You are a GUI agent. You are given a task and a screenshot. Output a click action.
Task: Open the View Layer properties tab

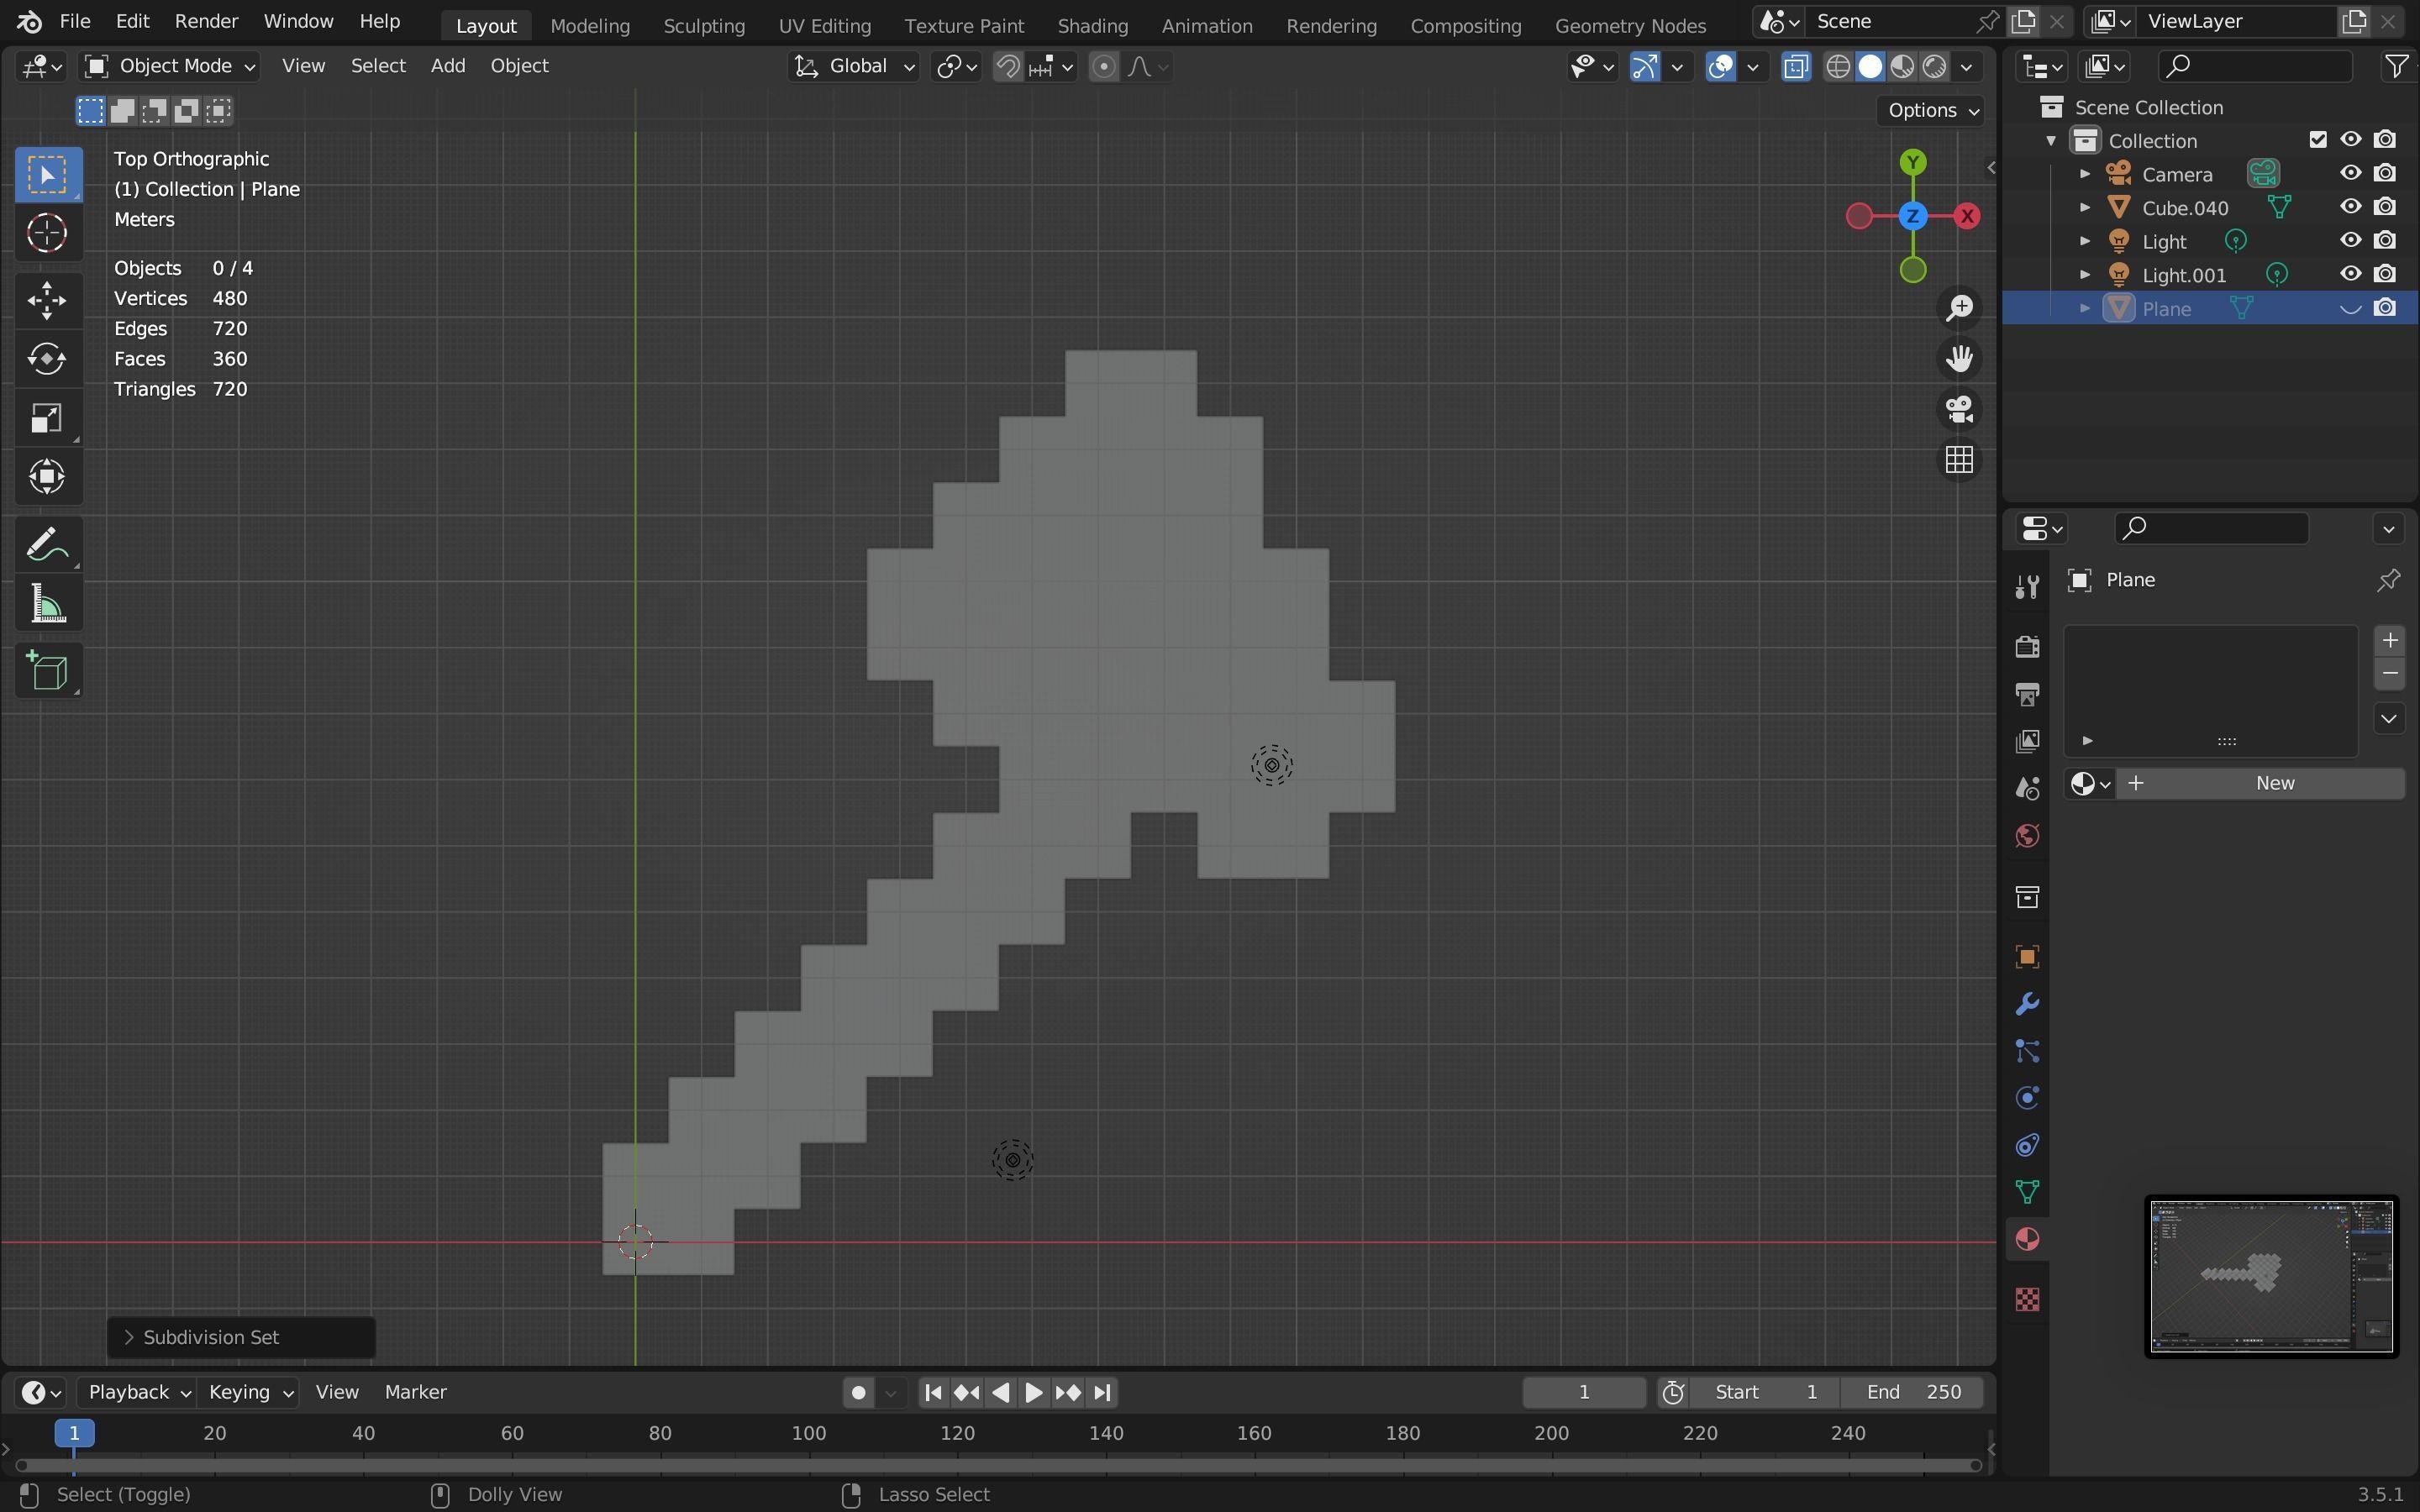pos(2027,741)
